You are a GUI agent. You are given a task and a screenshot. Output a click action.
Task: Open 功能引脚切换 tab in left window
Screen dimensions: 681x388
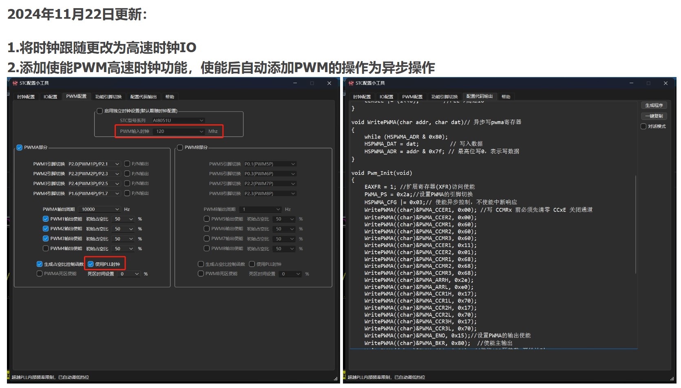click(x=108, y=97)
